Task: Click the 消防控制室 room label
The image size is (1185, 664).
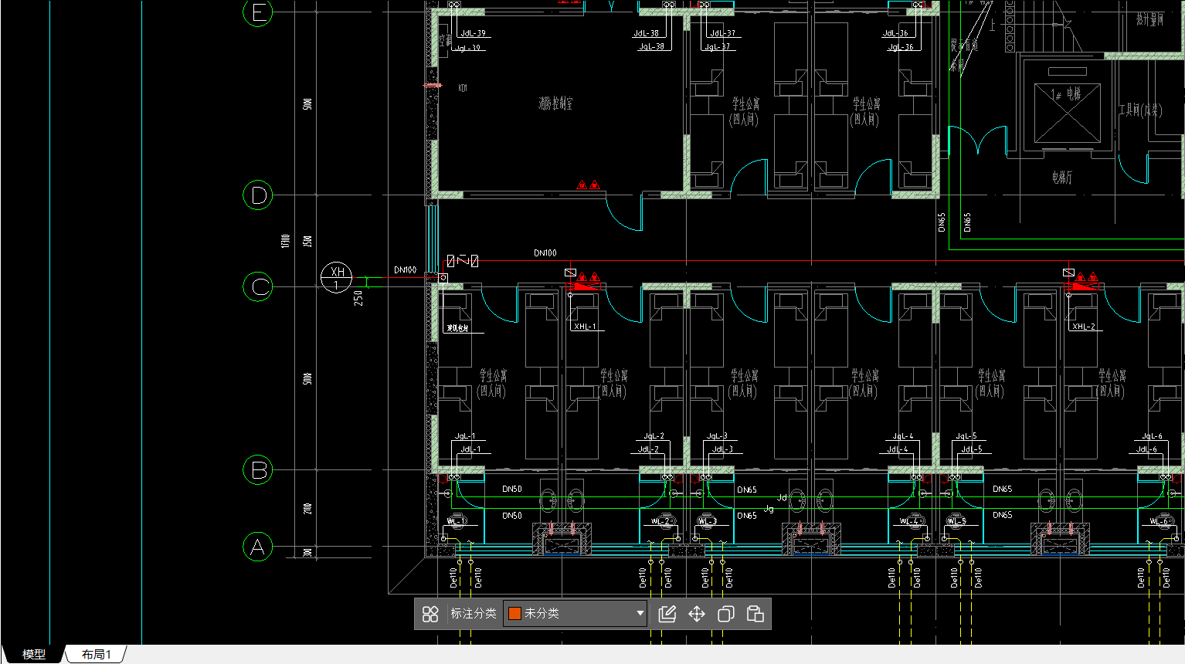Action: (x=555, y=103)
